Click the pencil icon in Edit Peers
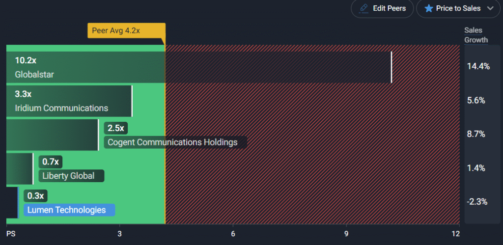503x245 pixels. point(364,8)
